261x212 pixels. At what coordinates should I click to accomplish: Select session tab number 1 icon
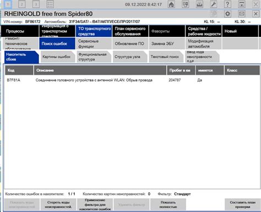tap(8, 4)
